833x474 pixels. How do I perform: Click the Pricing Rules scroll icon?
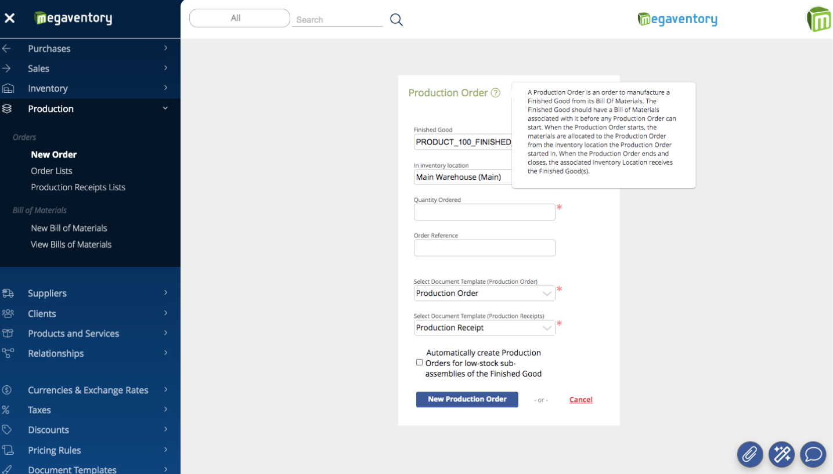click(x=8, y=450)
